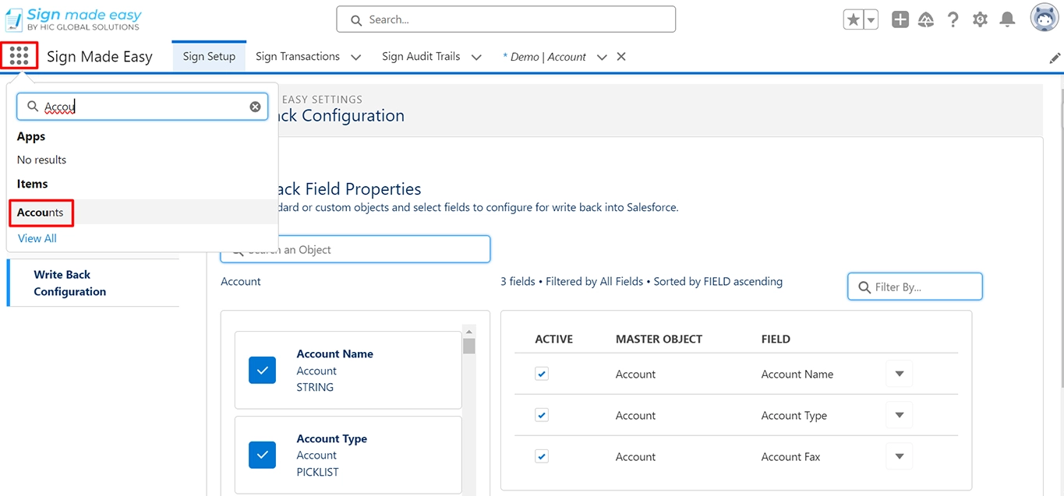The image size is (1064, 496).
Task: Uncheck Active for the Account Type row
Action: (x=542, y=415)
